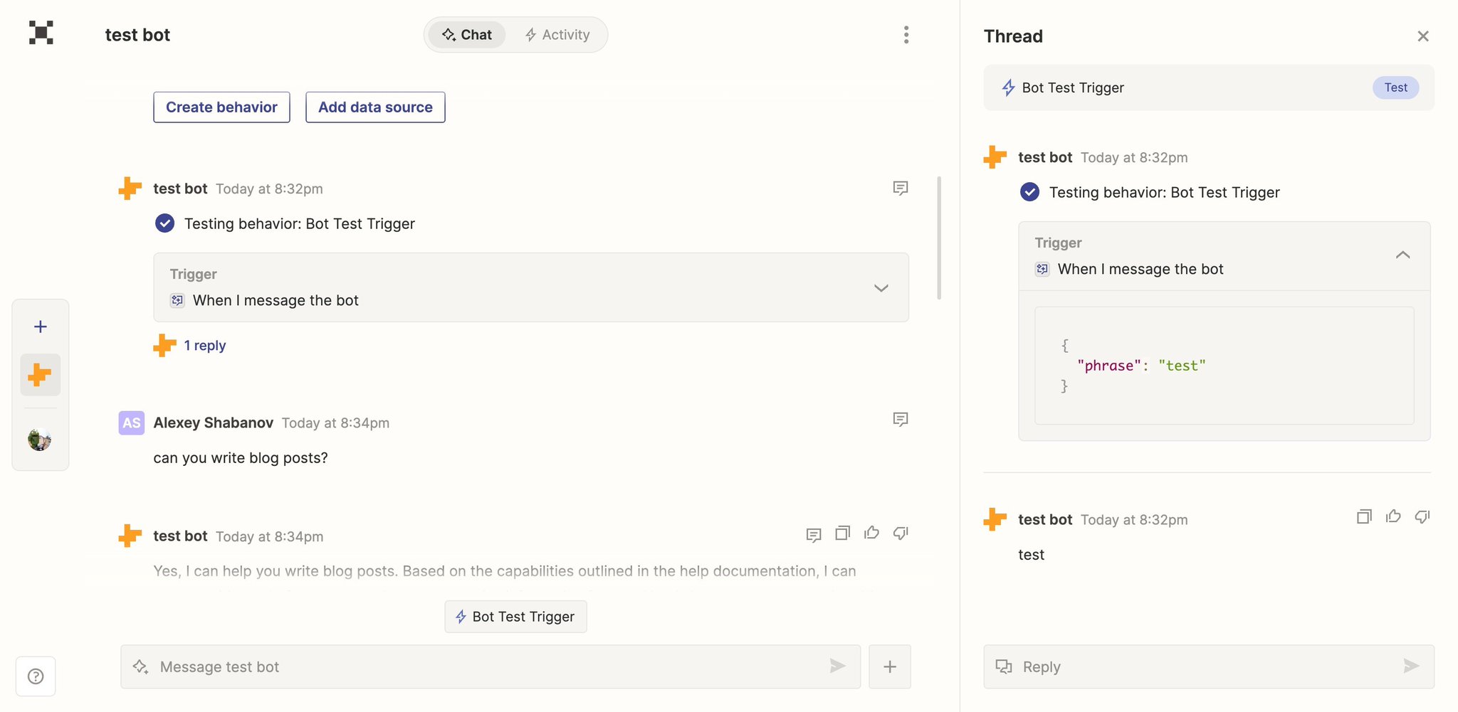Viewport: 1458px width, 712px height.
Task: Send the message in main chat
Action: click(x=837, y=666)
